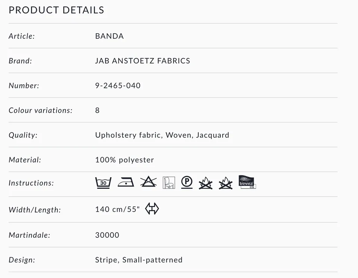Viewport: 358px width, 278px height.
Task: Click the Martindale value 30000
Action: pos(107,235)
